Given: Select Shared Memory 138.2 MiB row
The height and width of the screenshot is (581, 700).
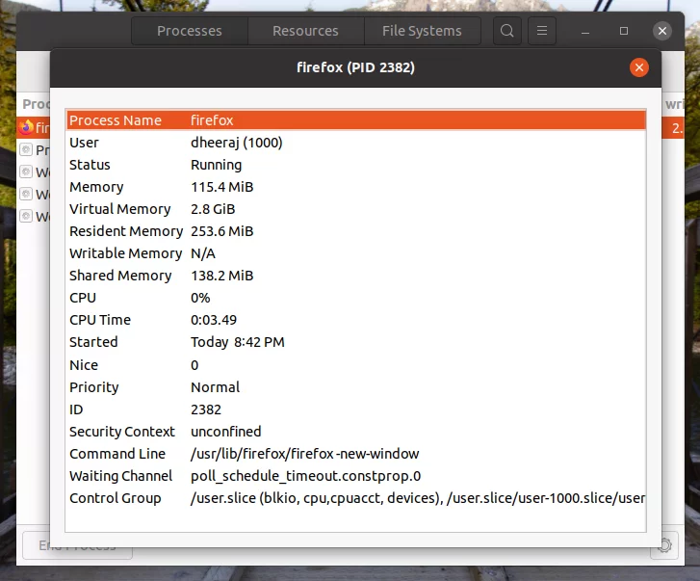Looking at the screenshot, I should pos(356,276).
